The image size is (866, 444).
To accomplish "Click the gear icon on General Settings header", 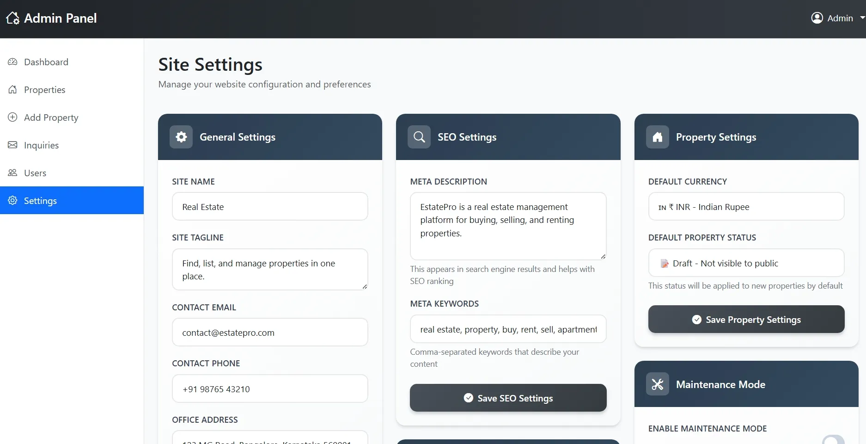I will pos(181,137).
